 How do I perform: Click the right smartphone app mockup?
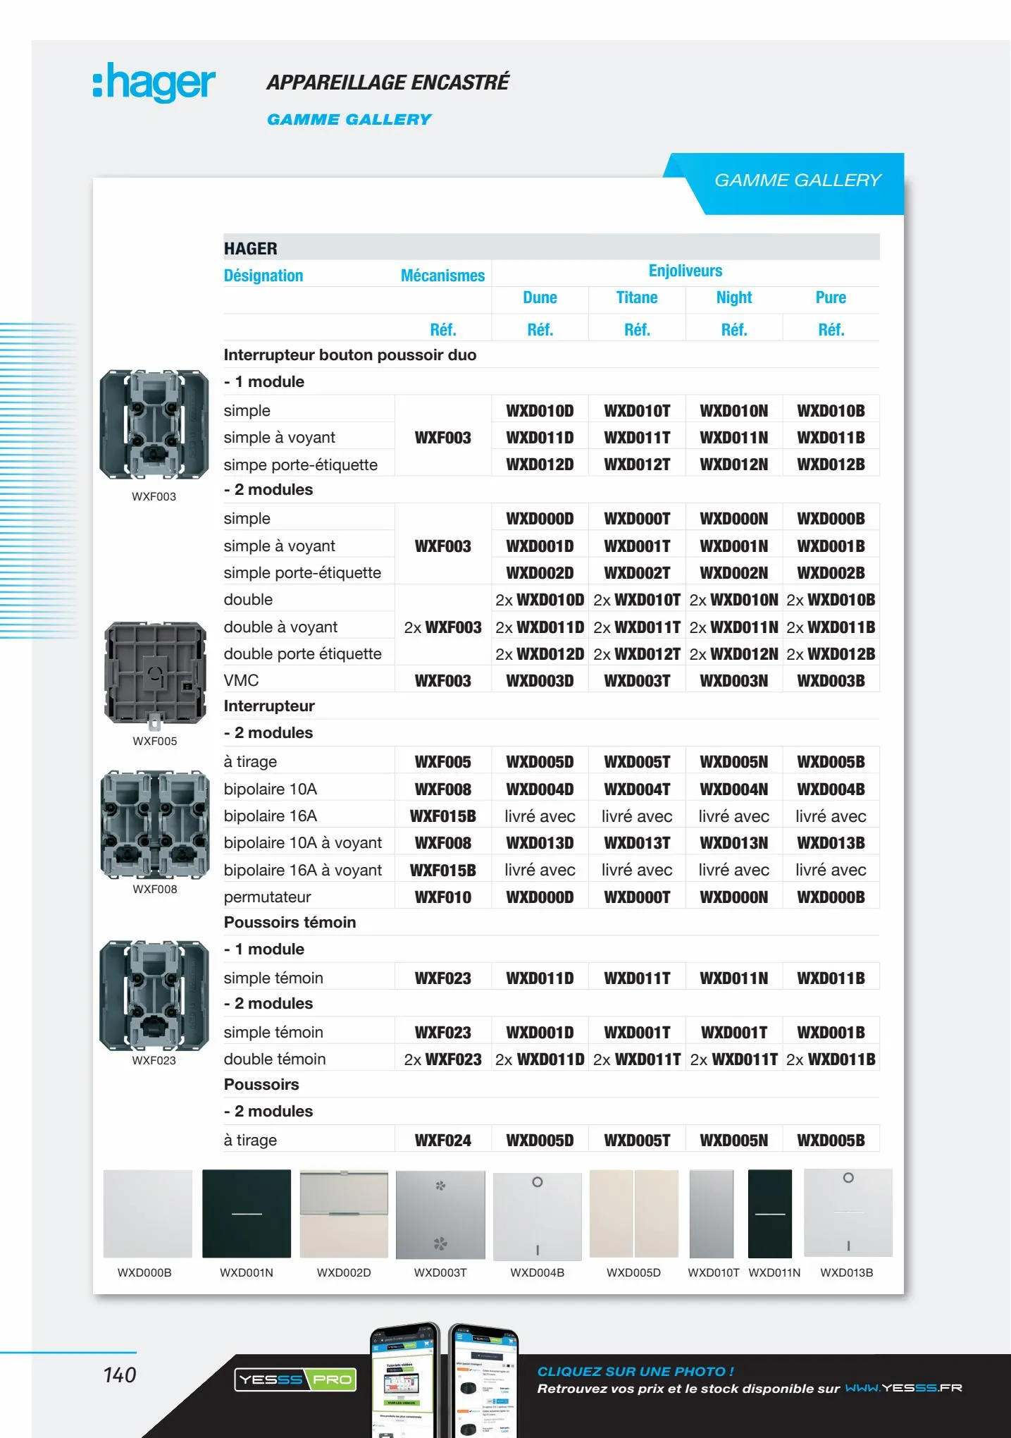tap(483, 1381)
